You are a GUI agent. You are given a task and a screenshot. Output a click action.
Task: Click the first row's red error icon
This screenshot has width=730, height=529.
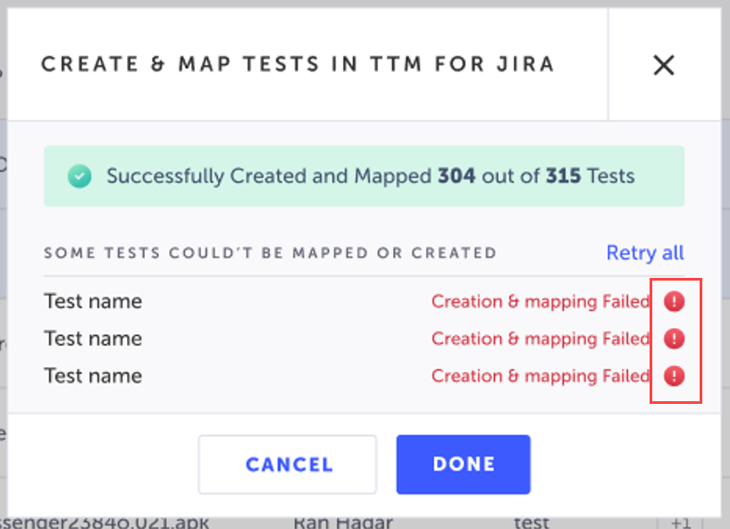coord(675,302)
